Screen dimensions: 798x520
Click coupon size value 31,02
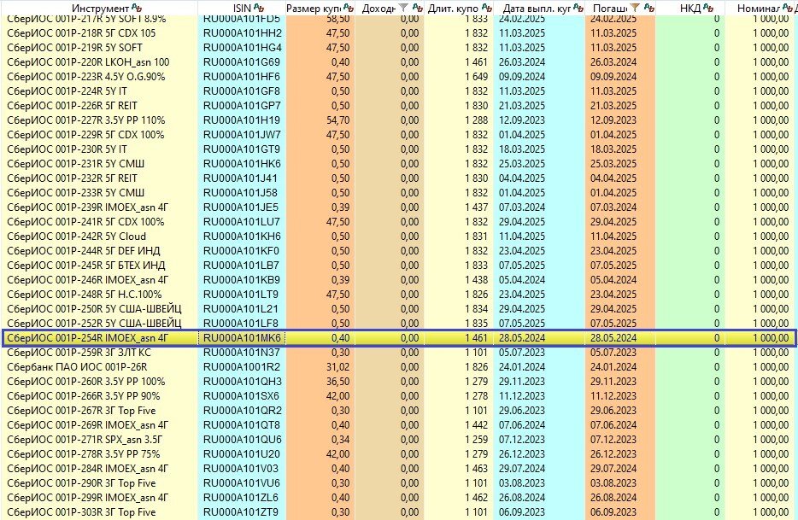tap(338, 367)
